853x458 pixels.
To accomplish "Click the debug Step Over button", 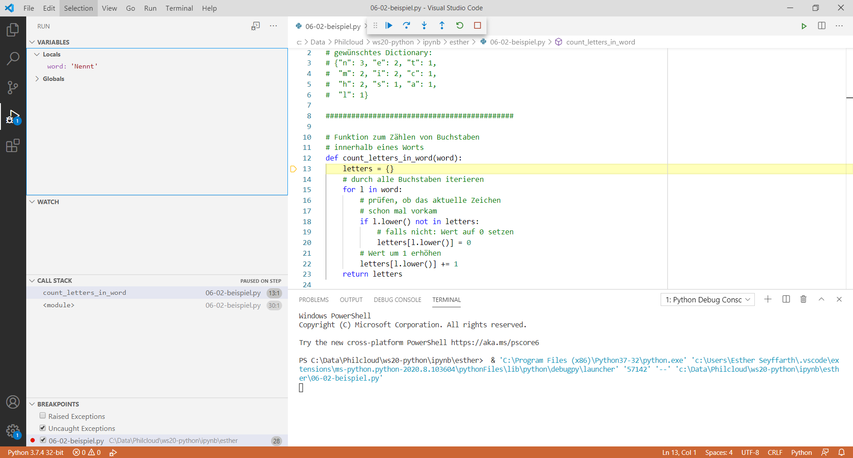I will [407, 25].
